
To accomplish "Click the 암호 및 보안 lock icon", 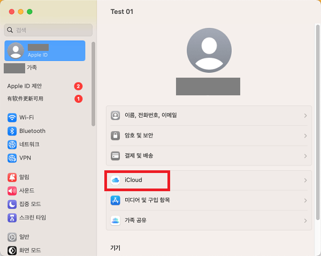I will point(115,135).
